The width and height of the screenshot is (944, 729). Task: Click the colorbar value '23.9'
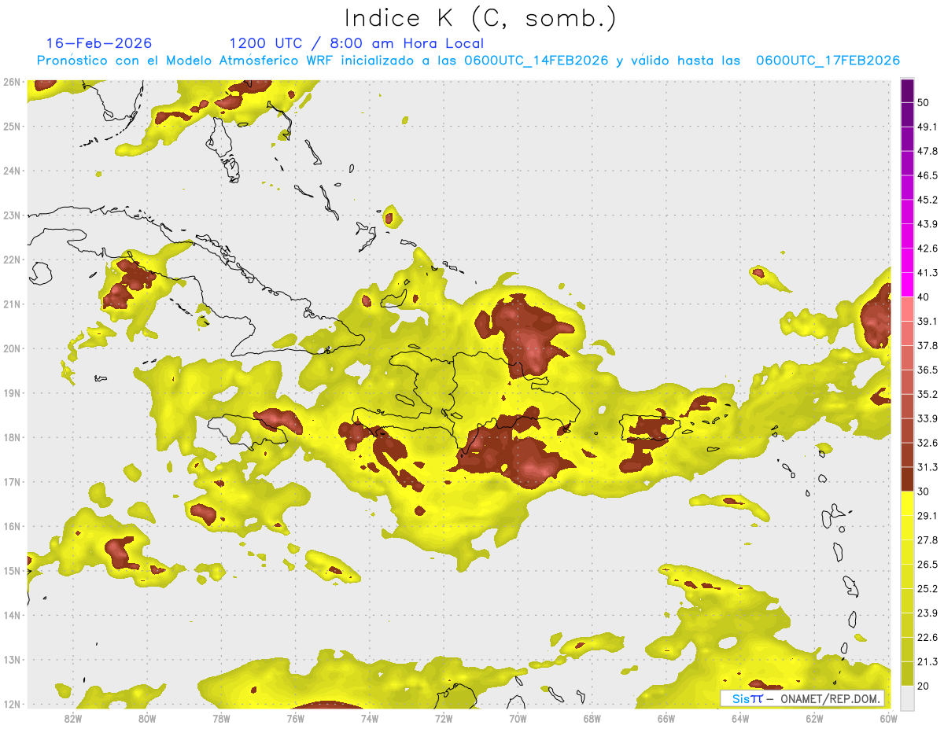[x=927, y=613]
